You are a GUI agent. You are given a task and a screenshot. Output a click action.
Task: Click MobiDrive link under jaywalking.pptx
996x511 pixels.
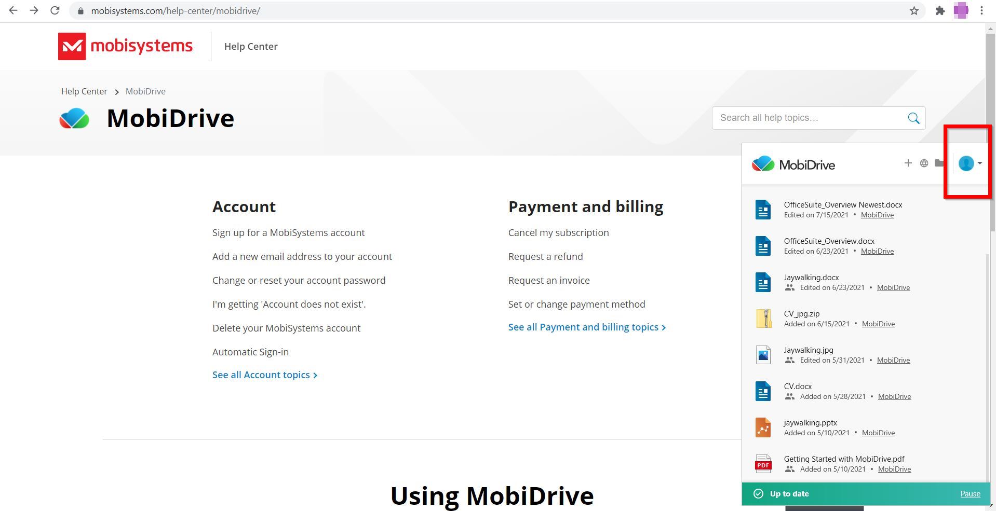pos(878,433)
